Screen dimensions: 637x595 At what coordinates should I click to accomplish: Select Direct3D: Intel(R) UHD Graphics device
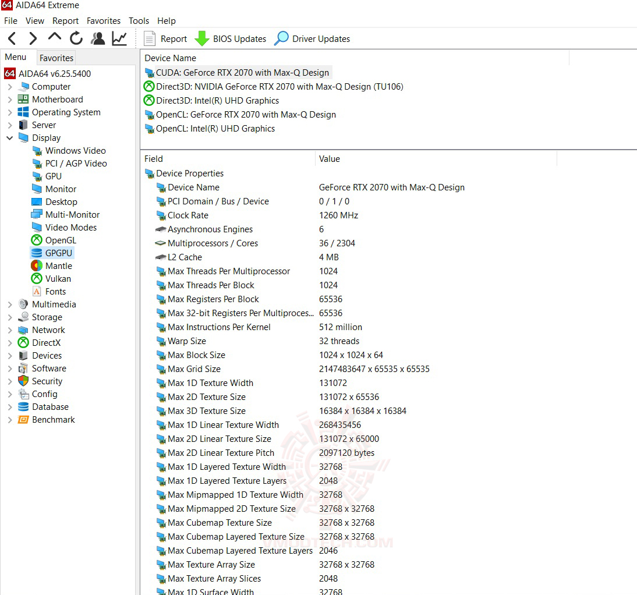(212, 101)
